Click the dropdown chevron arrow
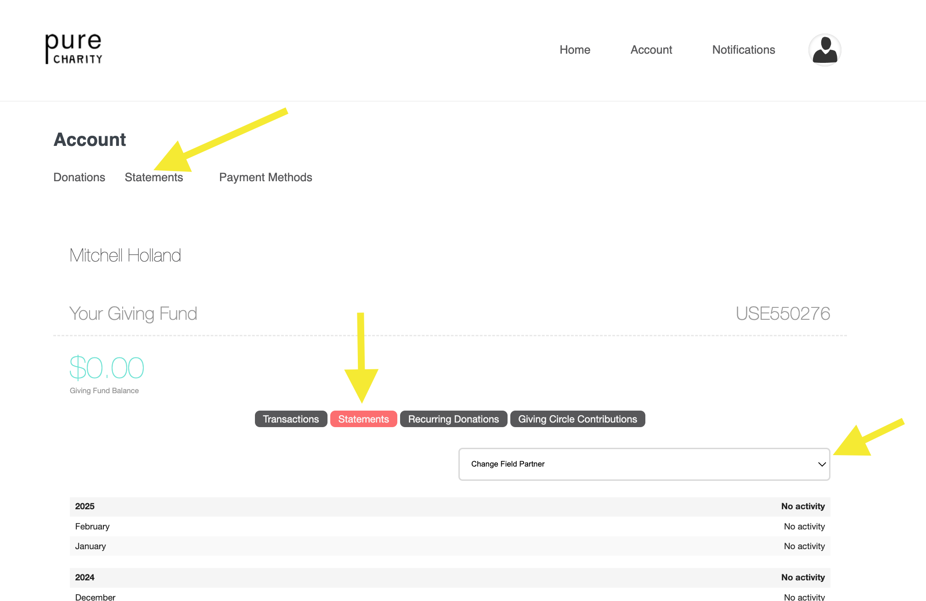 [x=822, y=464]
